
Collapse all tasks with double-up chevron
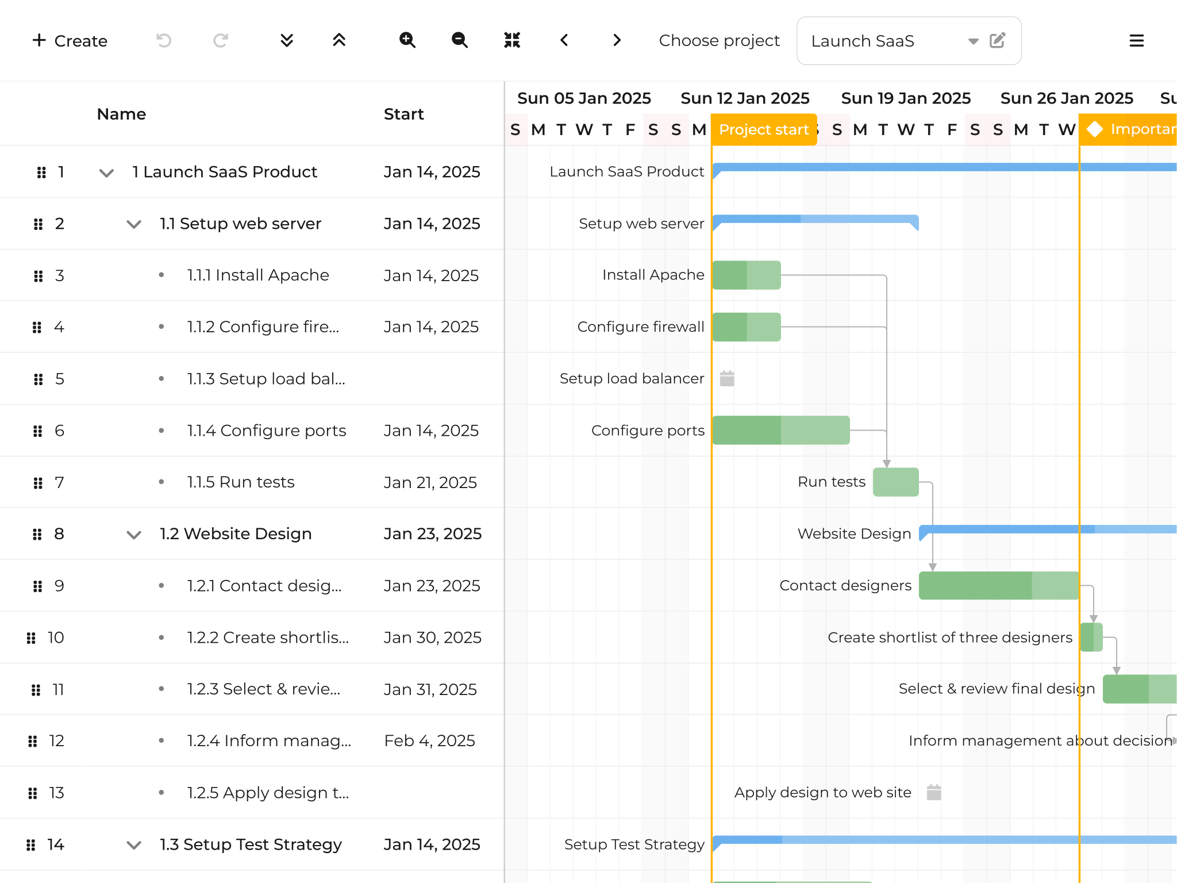(x=339, y=40)
